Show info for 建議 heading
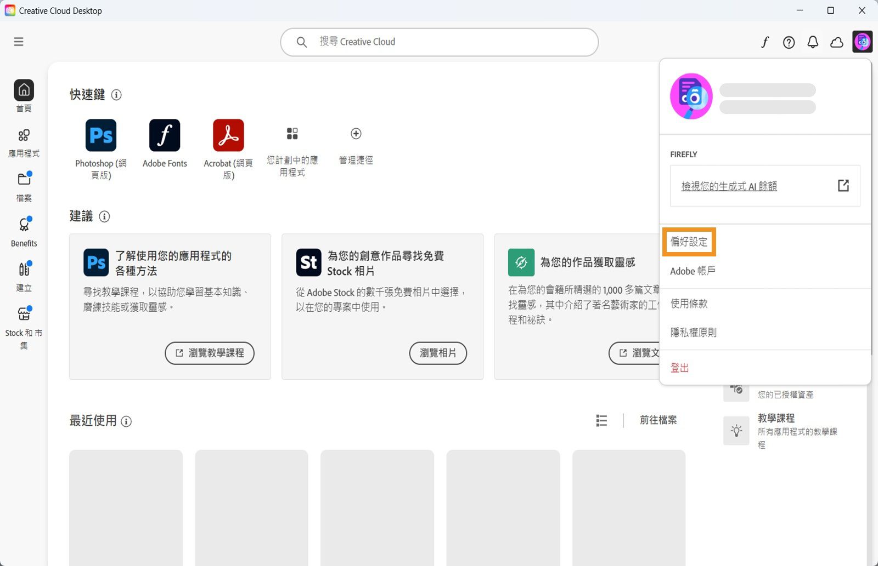The height and width of the screenshot is (566, 878). pos(104,216)
